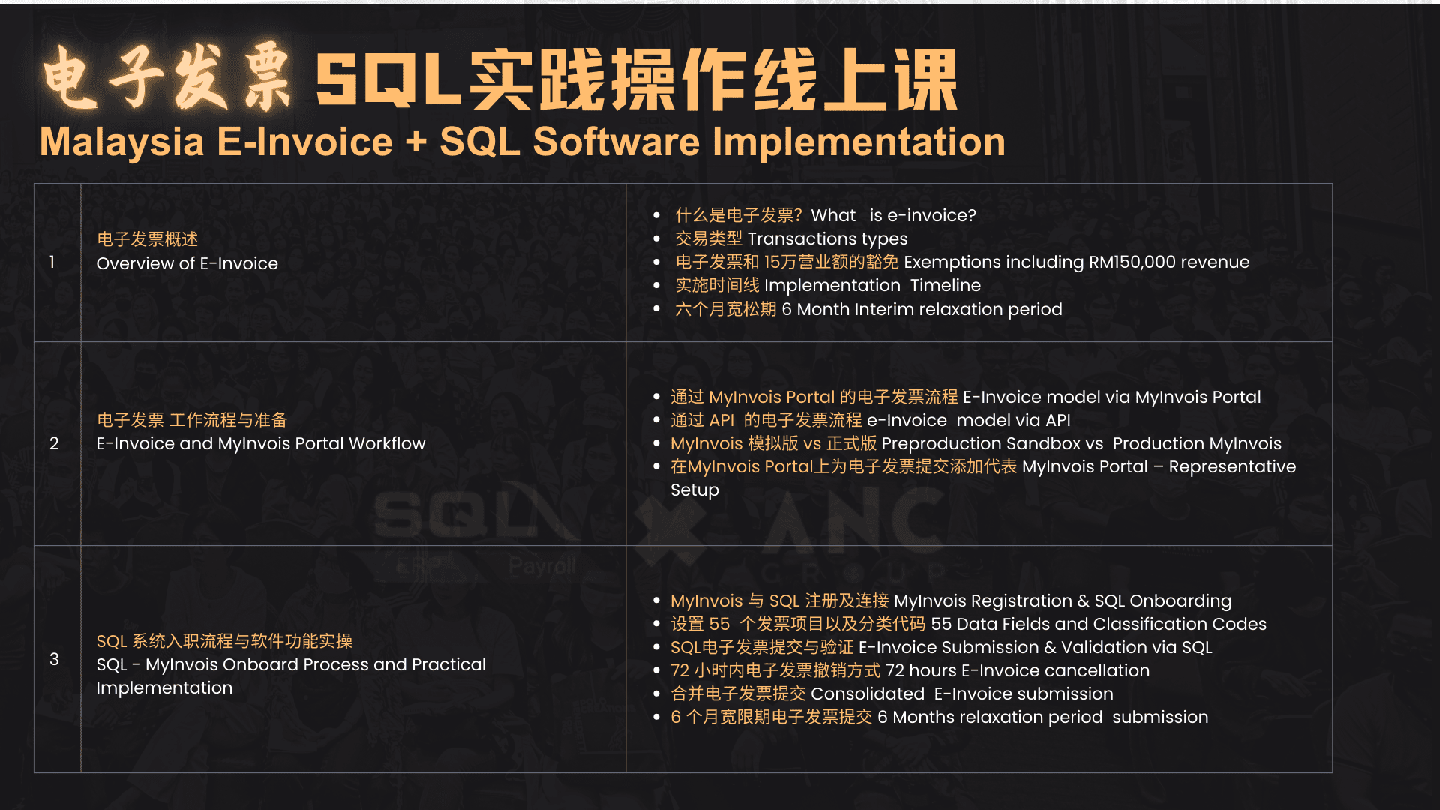Select row number 2 cell

(x=57, y=443)
